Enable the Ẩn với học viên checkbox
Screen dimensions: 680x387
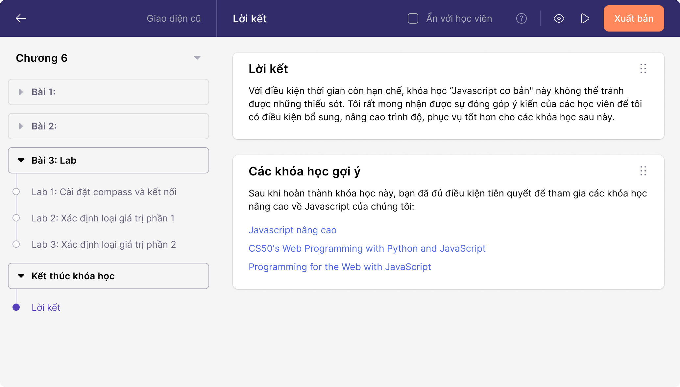pyautogui.click(x=413, y=18)
